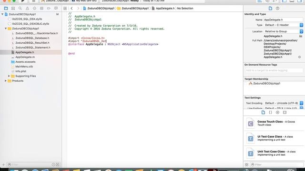Click No Selection in jump bar
This screenshot has height=171, width=305.
[x=185, y=9]
